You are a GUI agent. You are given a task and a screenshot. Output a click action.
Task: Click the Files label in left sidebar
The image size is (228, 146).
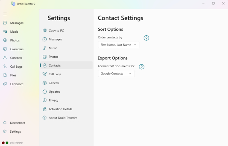(x=13, y=75)
